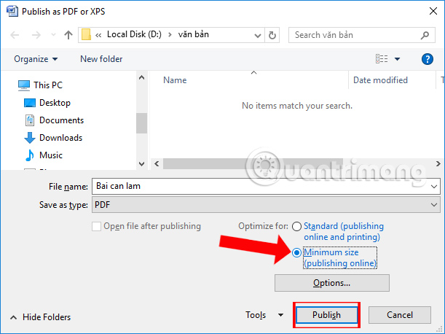This screenshot has height=334, width=445.
Task: Open the Help button
Action: point(427,59)
